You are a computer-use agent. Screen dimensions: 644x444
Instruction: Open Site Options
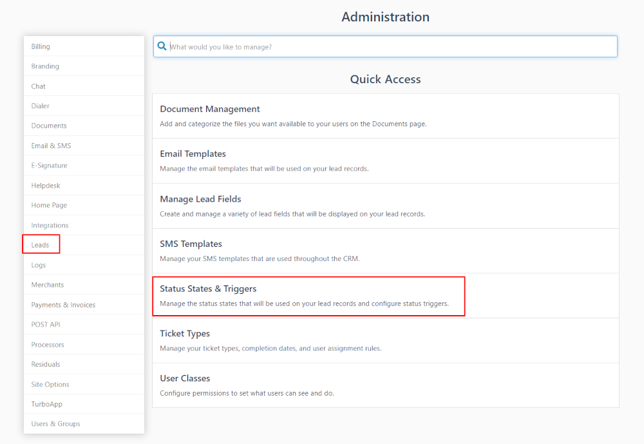point(84,384)
